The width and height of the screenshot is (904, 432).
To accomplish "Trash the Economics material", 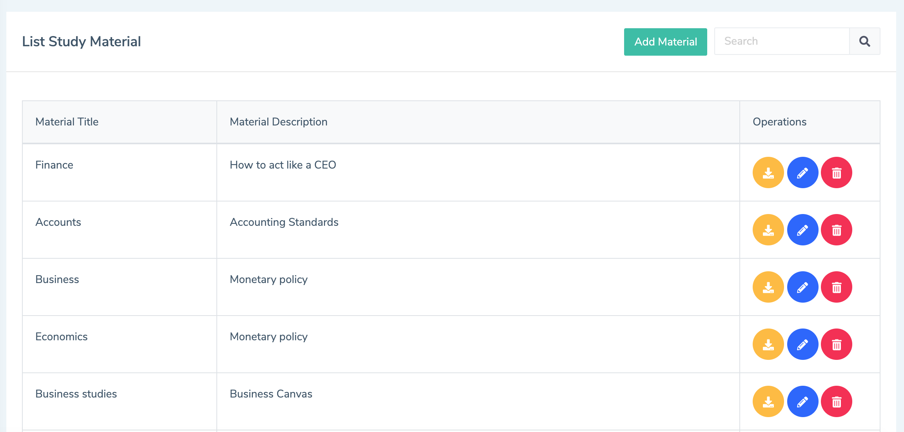I will point(837,344).
